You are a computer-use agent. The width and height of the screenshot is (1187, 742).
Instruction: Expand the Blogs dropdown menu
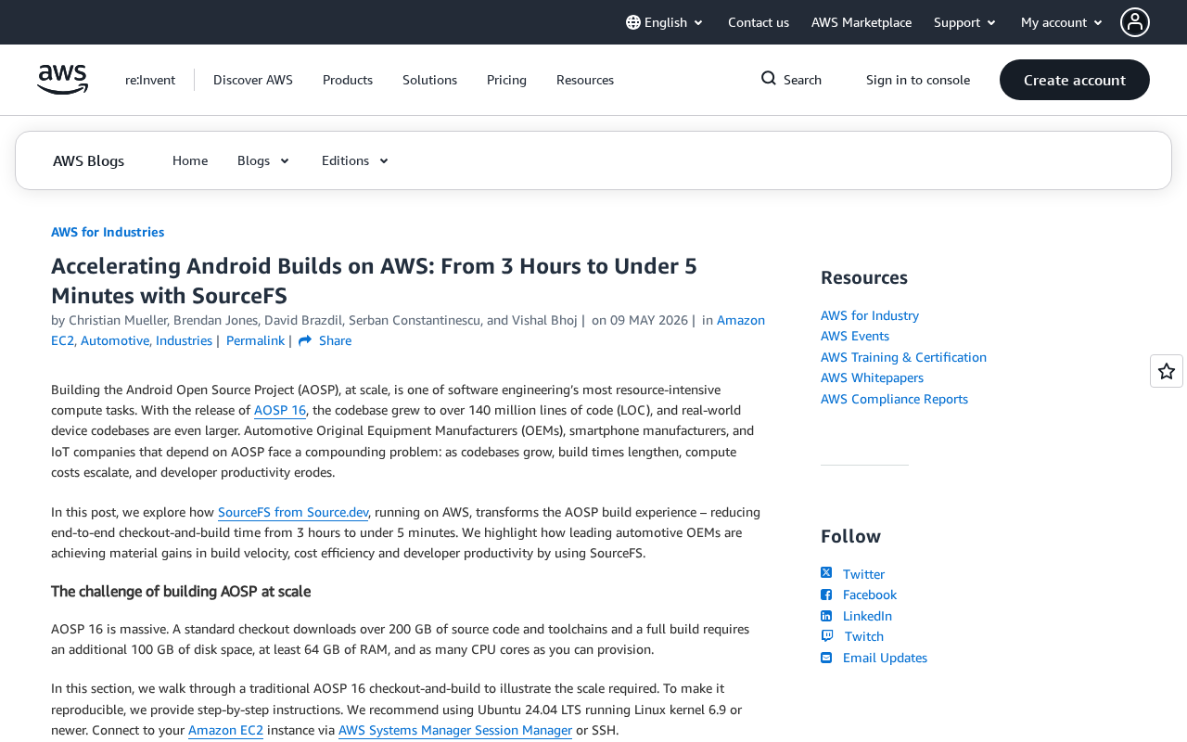264,160
